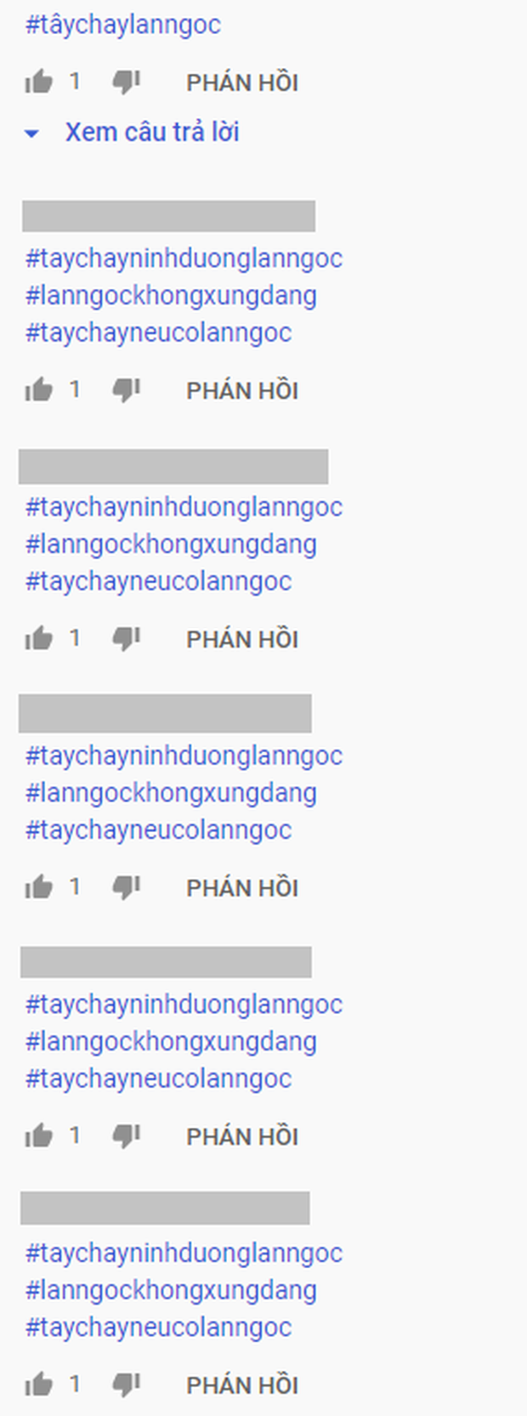
Task: Reply to the third #taychayninhduonglanngoc comment
Action: [242, 887]
